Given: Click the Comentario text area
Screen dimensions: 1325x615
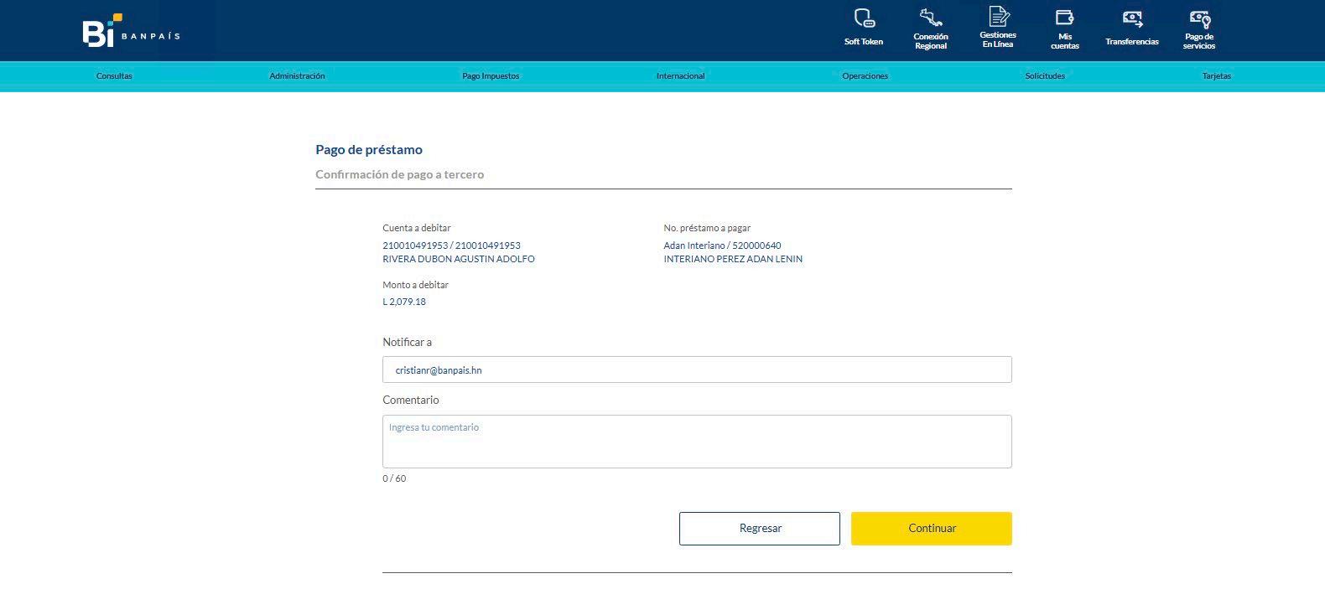Looking at the screenshot, I should [x=697, y=442].
